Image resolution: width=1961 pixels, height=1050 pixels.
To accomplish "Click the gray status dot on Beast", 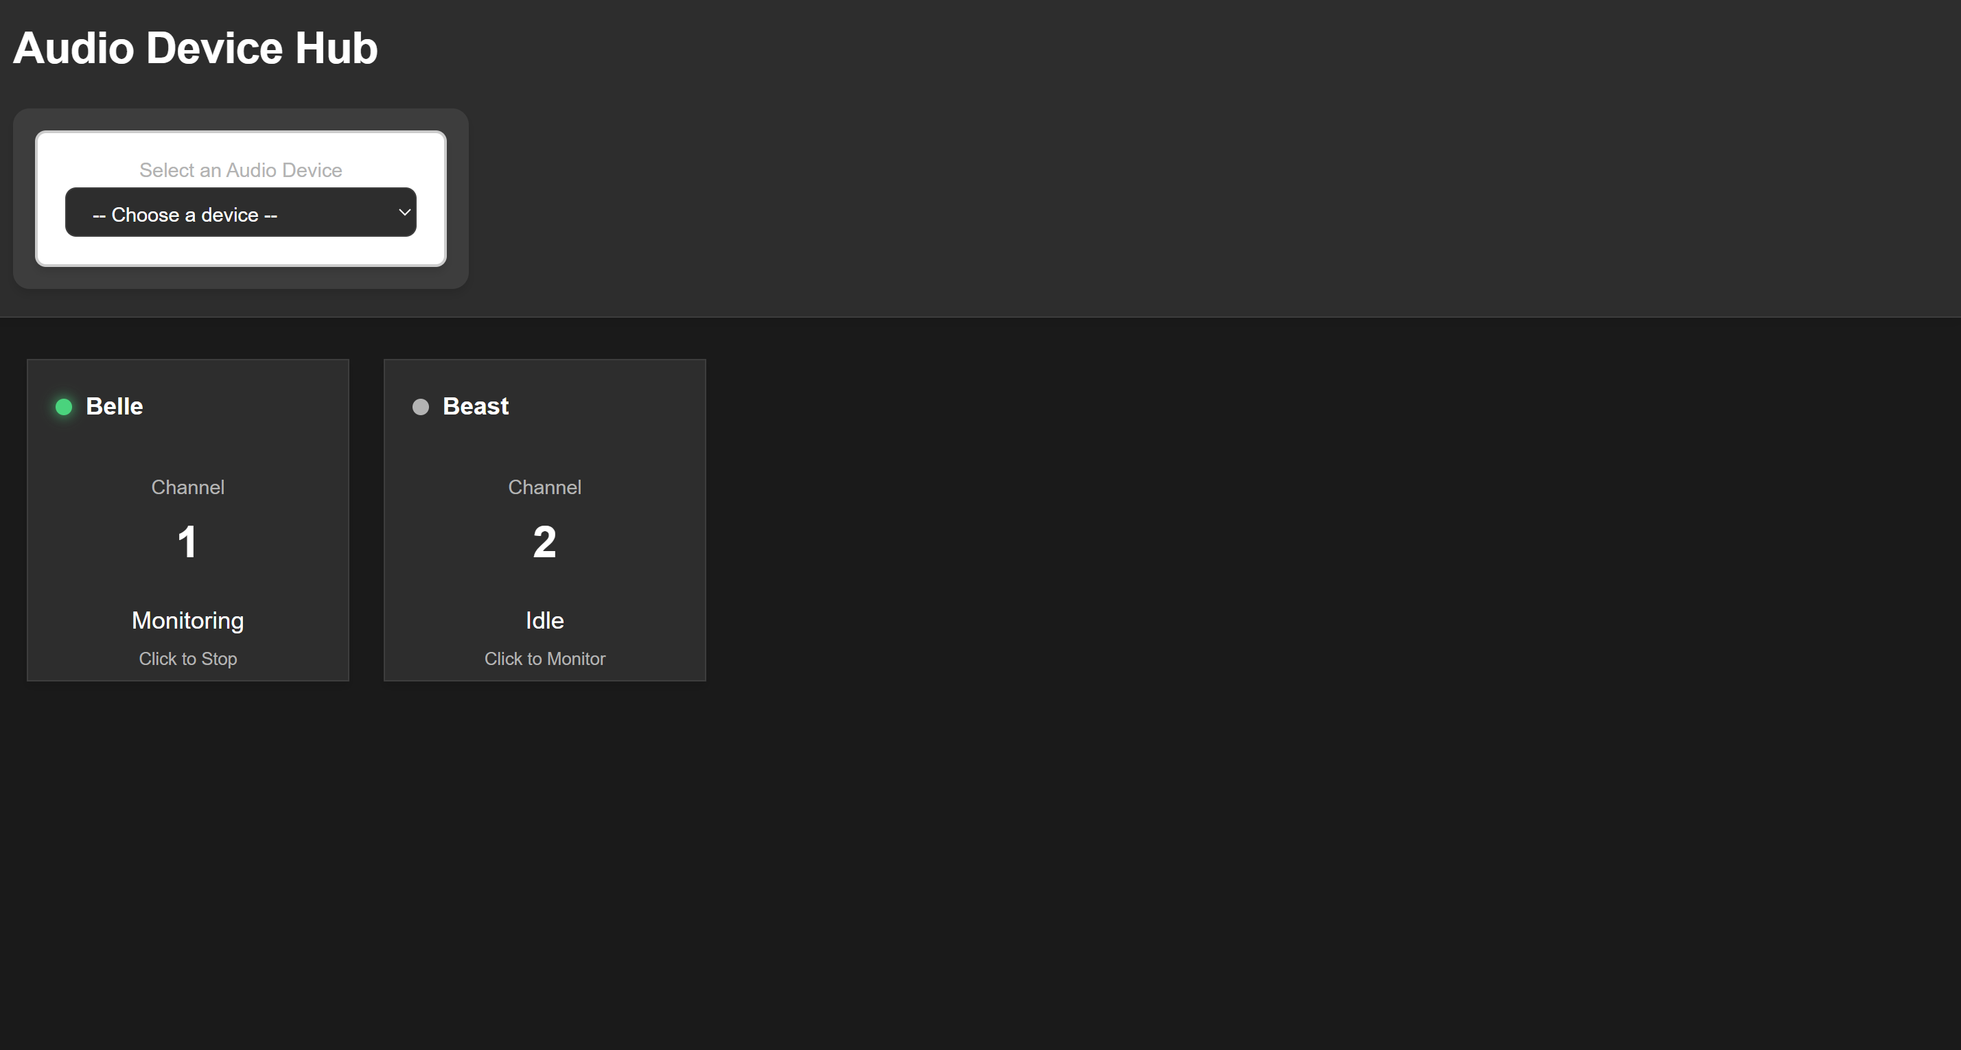I will click(420, 407).
